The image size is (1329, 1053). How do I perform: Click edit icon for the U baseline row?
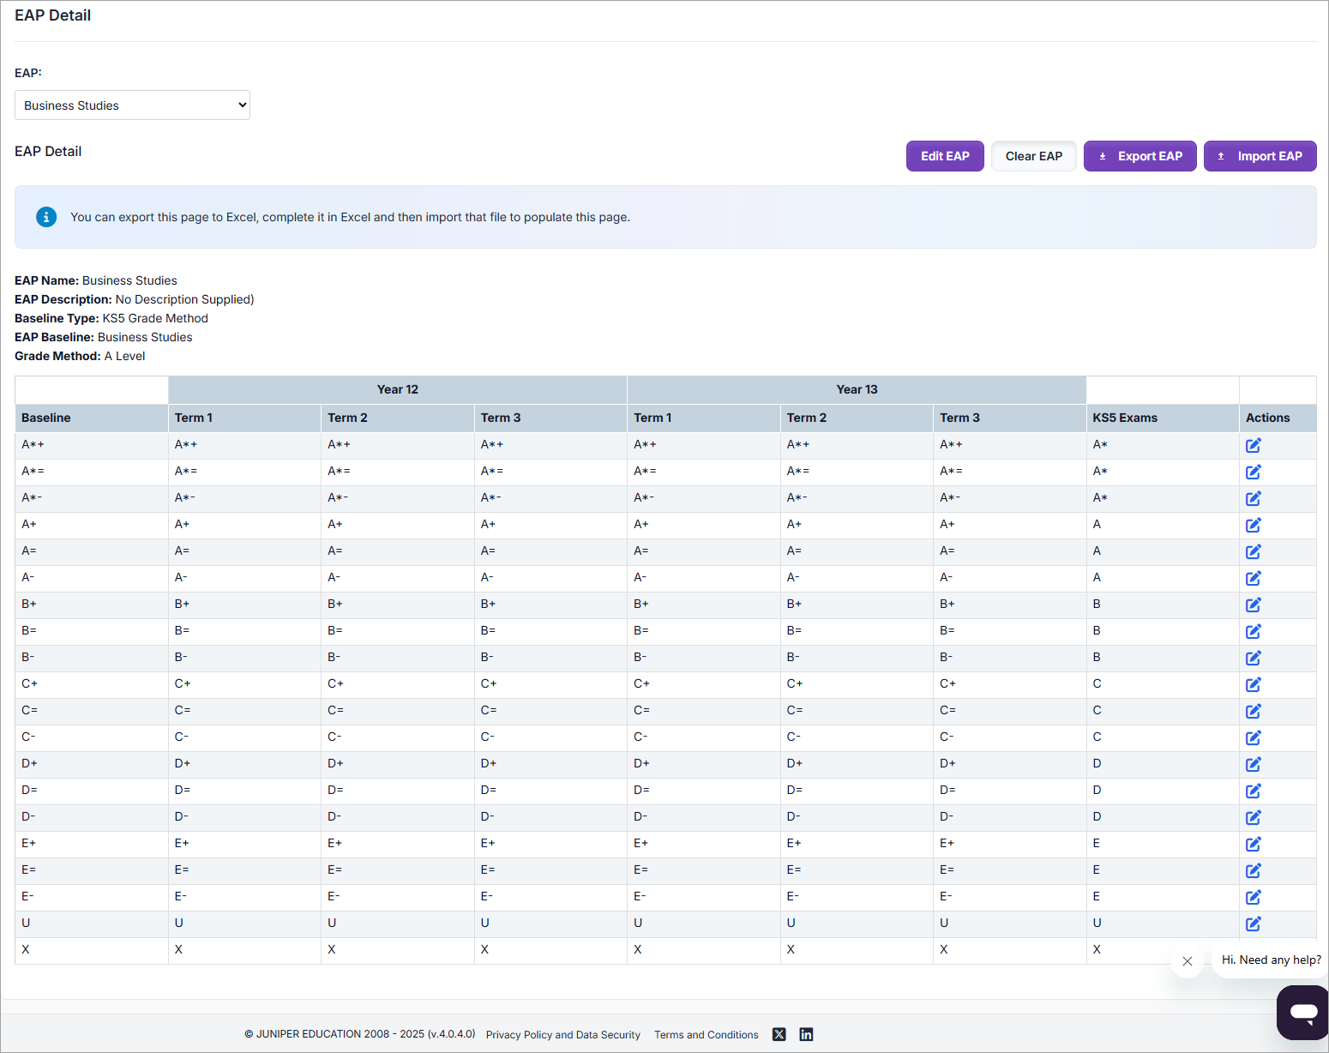(1253, 924)
